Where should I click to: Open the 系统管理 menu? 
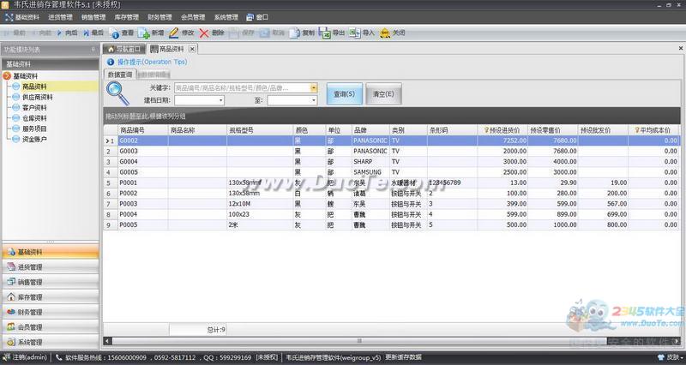point(226,17)
